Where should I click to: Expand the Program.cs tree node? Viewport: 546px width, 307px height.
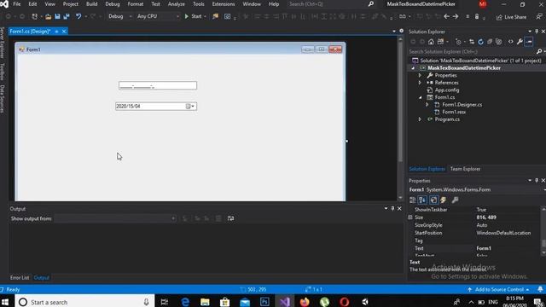(420, 119)
